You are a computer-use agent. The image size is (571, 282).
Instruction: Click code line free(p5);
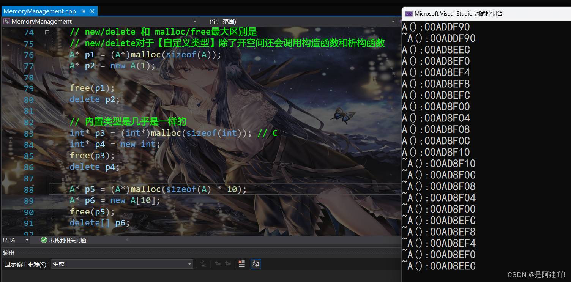pyautogui.click(x=92, y=211)
